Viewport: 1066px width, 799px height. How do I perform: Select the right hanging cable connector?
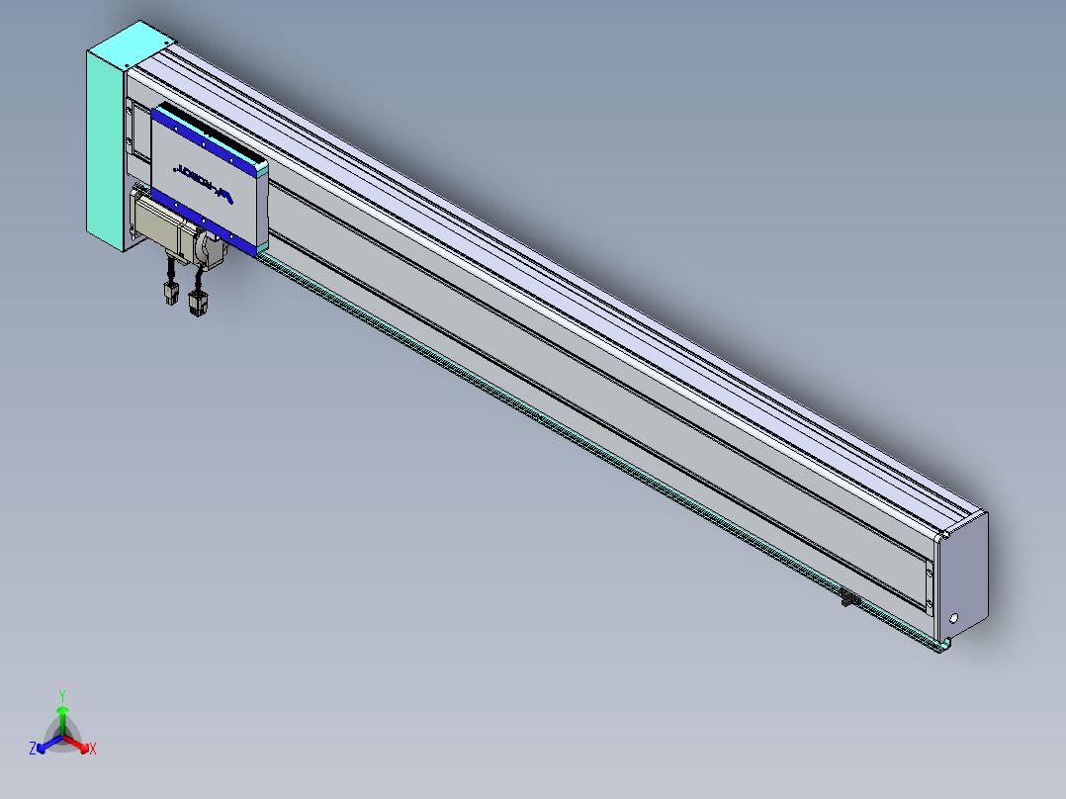(x=199, y=304)
